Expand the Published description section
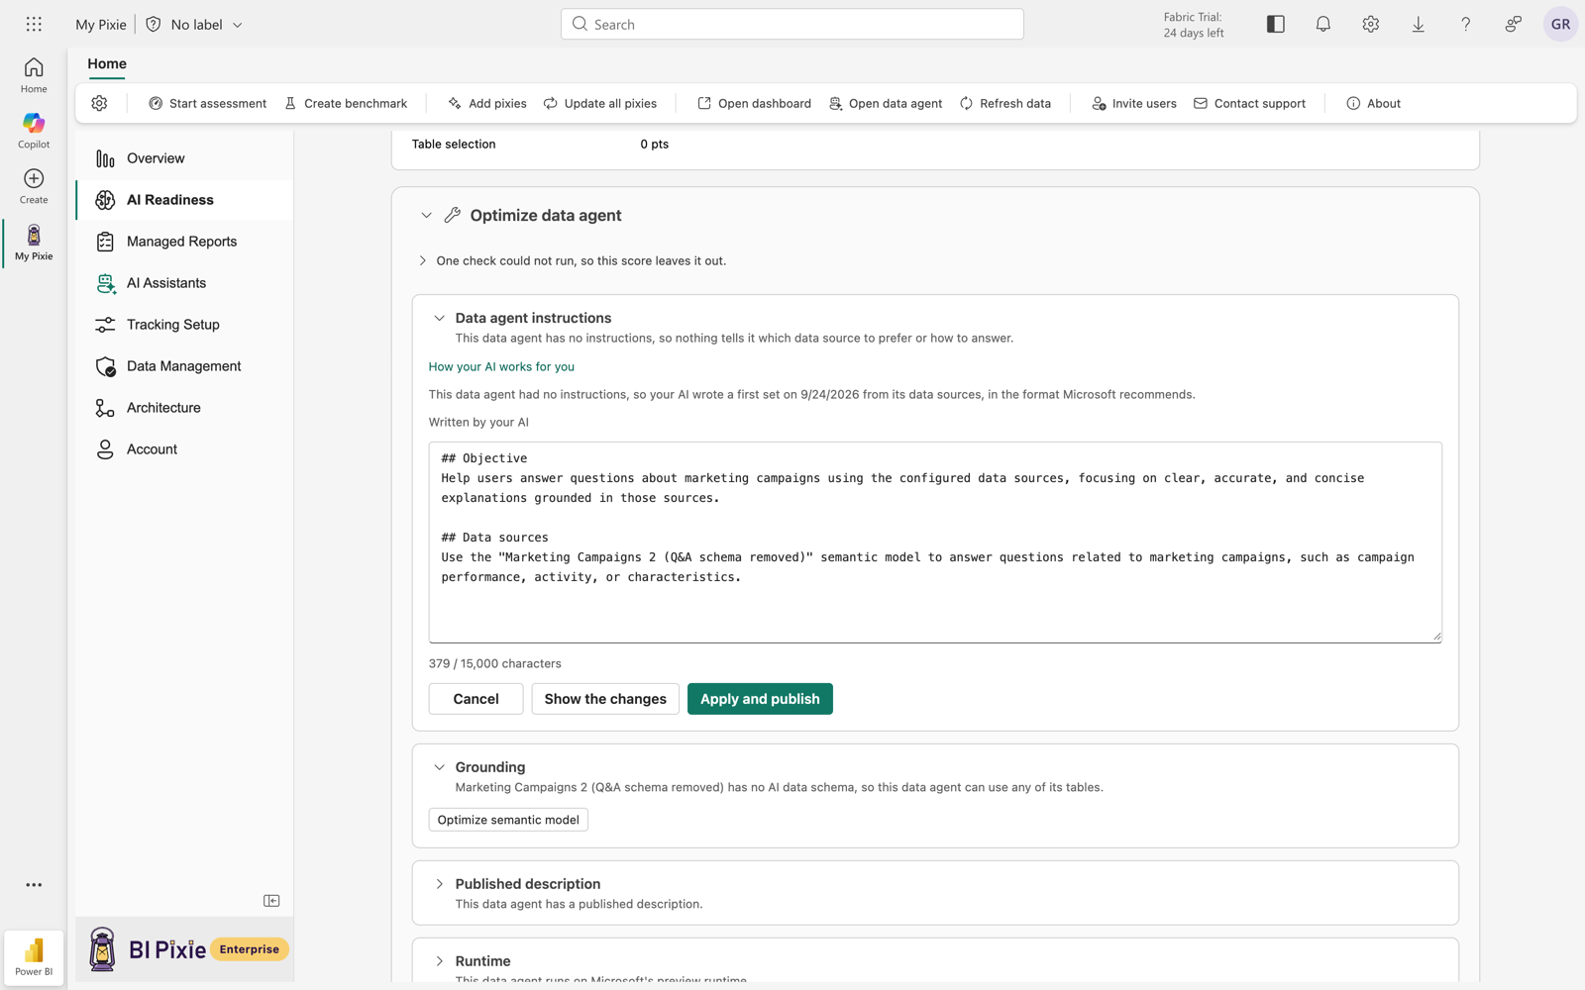The image size is (1585, 990). 439,884
